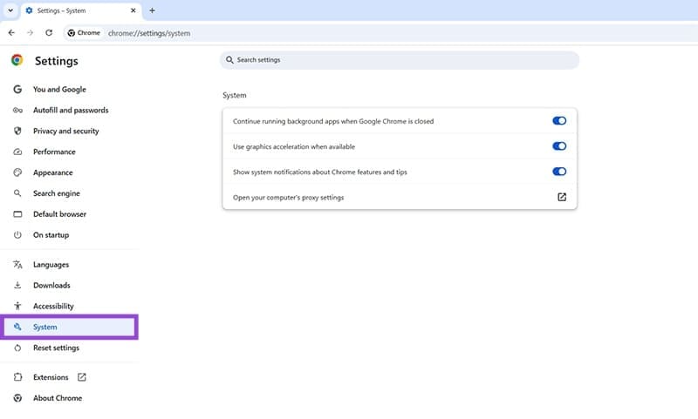Select Search engine in sidebar
The width and height of the screenshot is (698, 419).
point(57,193)
